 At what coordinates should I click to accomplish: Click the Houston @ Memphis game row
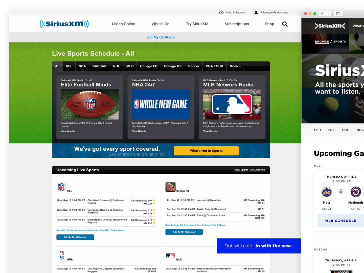(x=215, y=201)
